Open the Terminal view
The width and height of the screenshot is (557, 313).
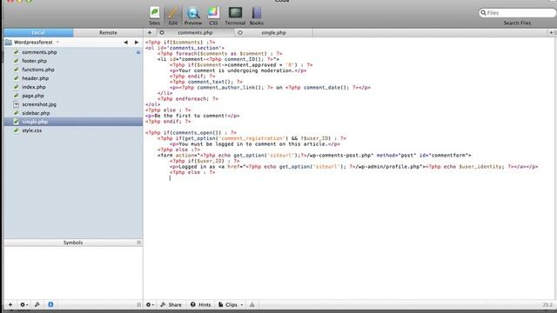coord(235,16)
